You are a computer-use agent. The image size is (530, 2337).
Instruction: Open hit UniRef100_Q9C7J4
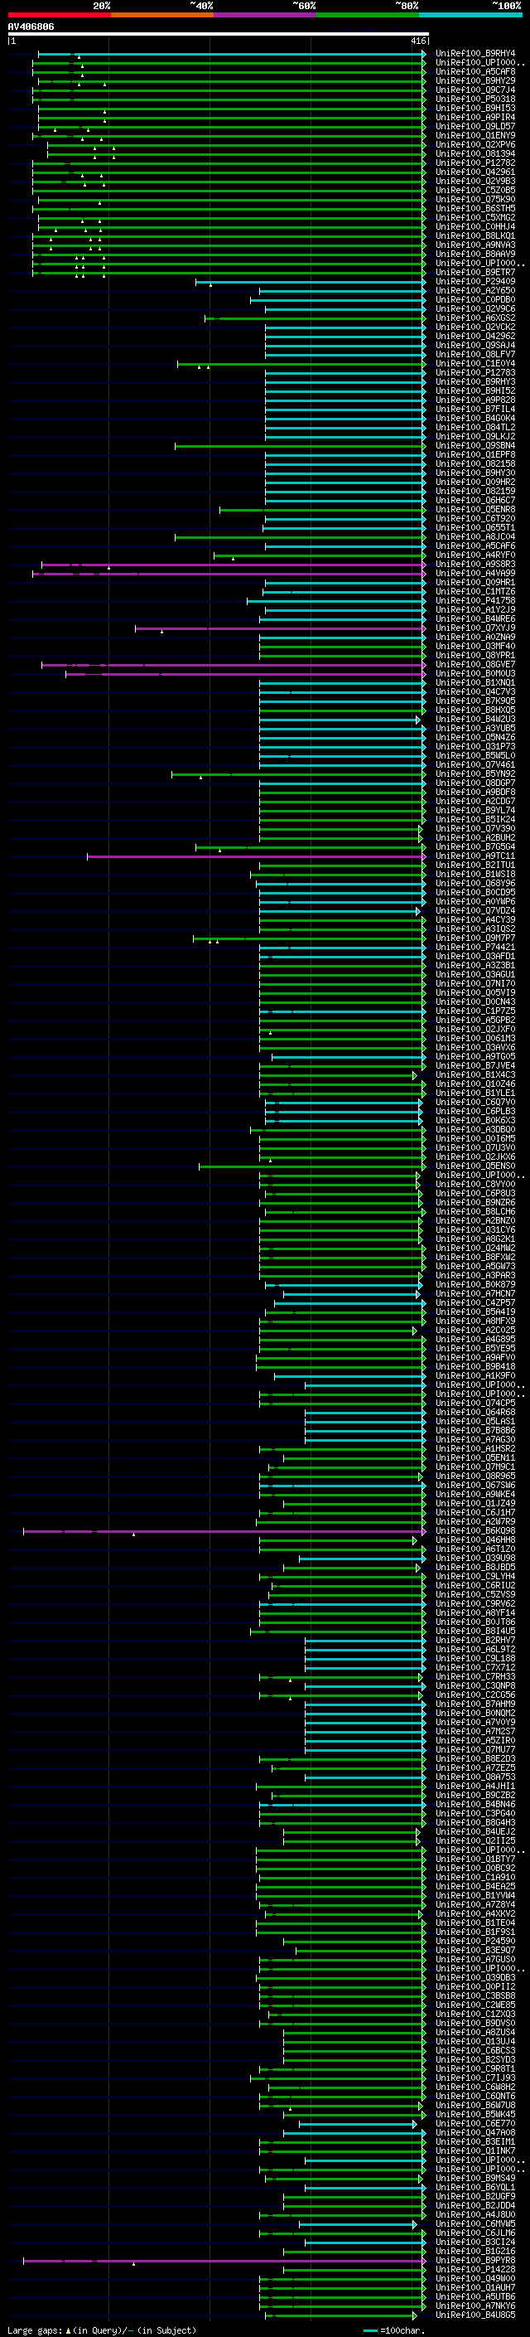tap(475, 90)
